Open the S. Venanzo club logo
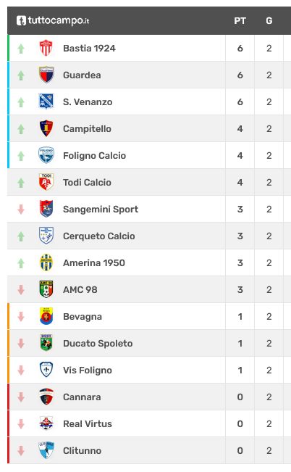This screenshot has height=472, width=291. point(46,102)
